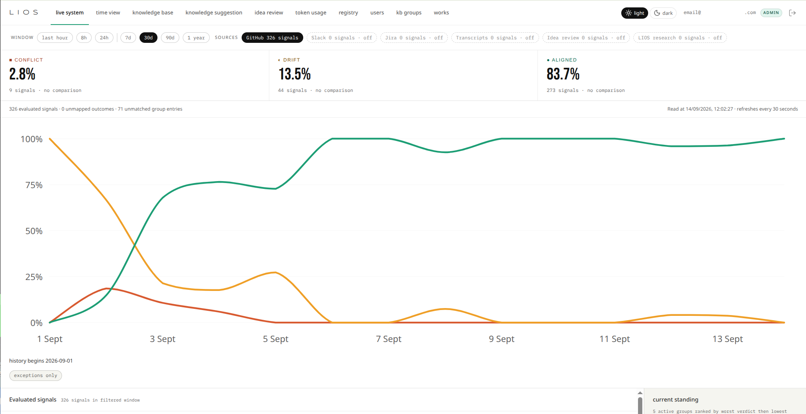Viewport: 806px width, 414px height.
Task: Click the LIOS logo
Action: [x=24, y=12]
